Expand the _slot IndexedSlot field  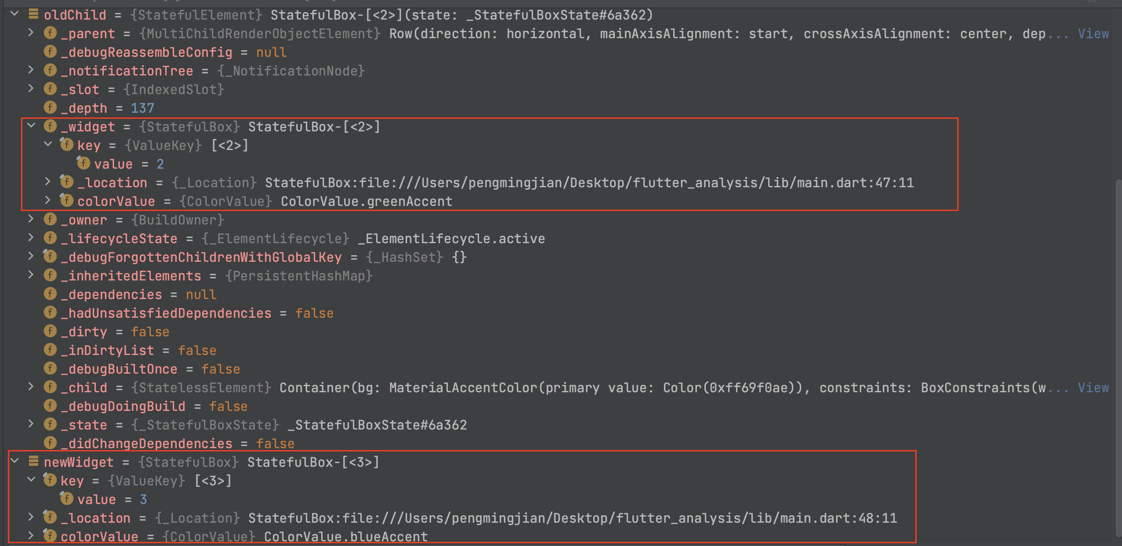point(31,89)
